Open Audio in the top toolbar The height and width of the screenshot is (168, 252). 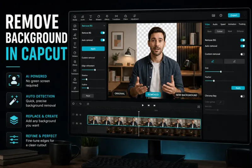point(83,18)
